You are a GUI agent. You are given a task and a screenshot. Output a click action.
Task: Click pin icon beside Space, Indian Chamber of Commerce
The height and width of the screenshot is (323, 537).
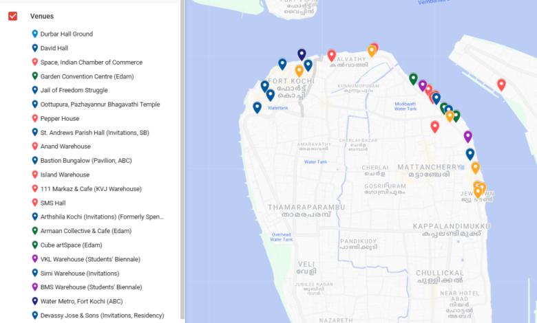coord(34,62)
